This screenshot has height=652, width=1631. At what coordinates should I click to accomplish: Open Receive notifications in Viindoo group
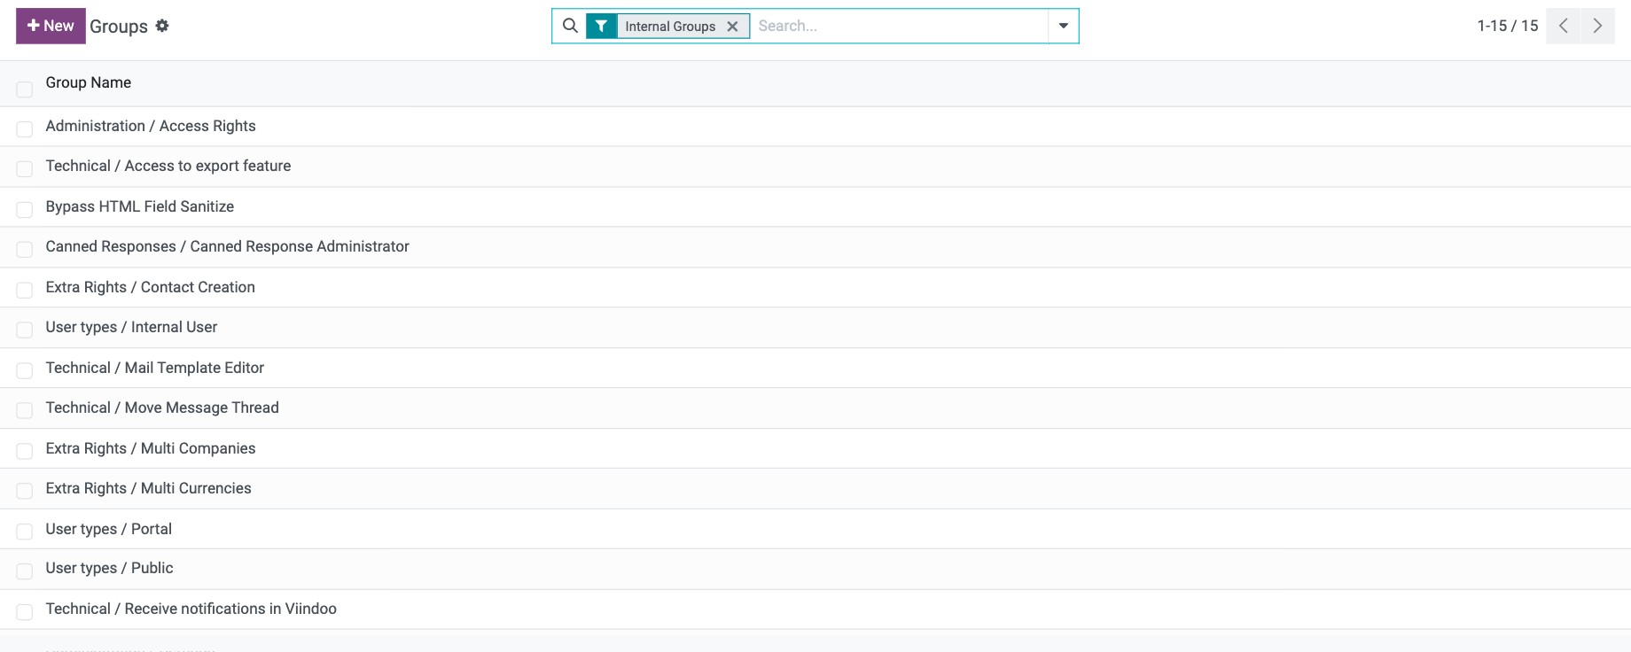[191, 609]
